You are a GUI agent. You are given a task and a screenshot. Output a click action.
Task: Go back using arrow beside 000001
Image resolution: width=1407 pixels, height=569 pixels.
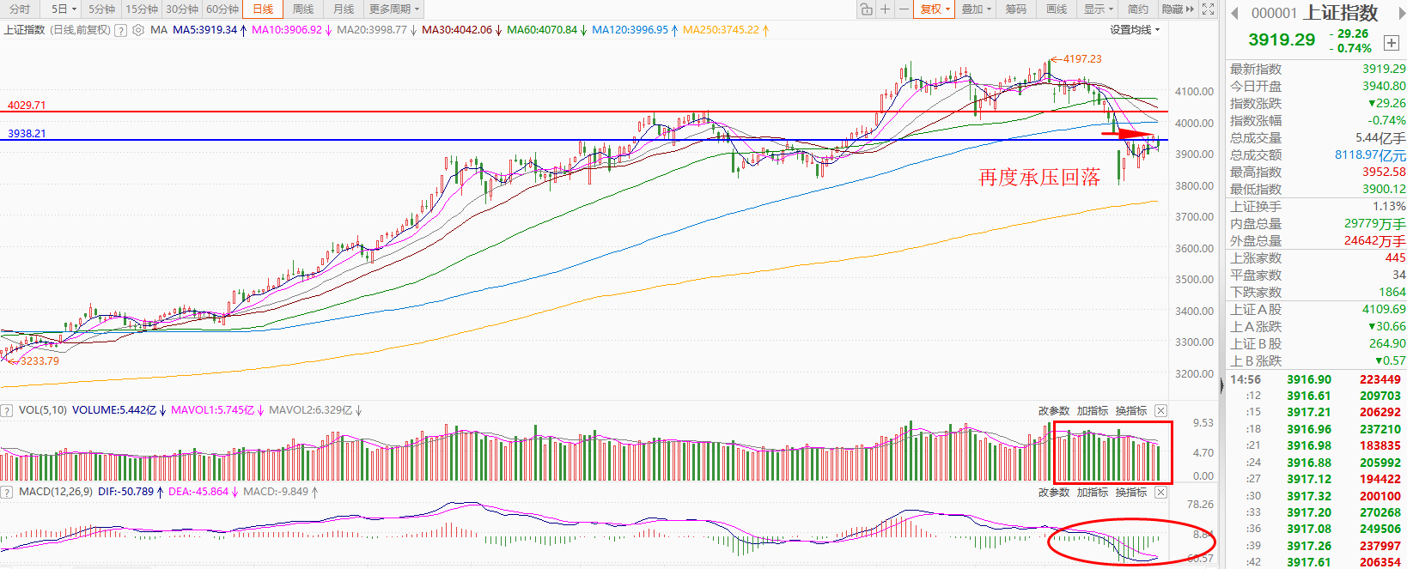(x=1235, y=13)
